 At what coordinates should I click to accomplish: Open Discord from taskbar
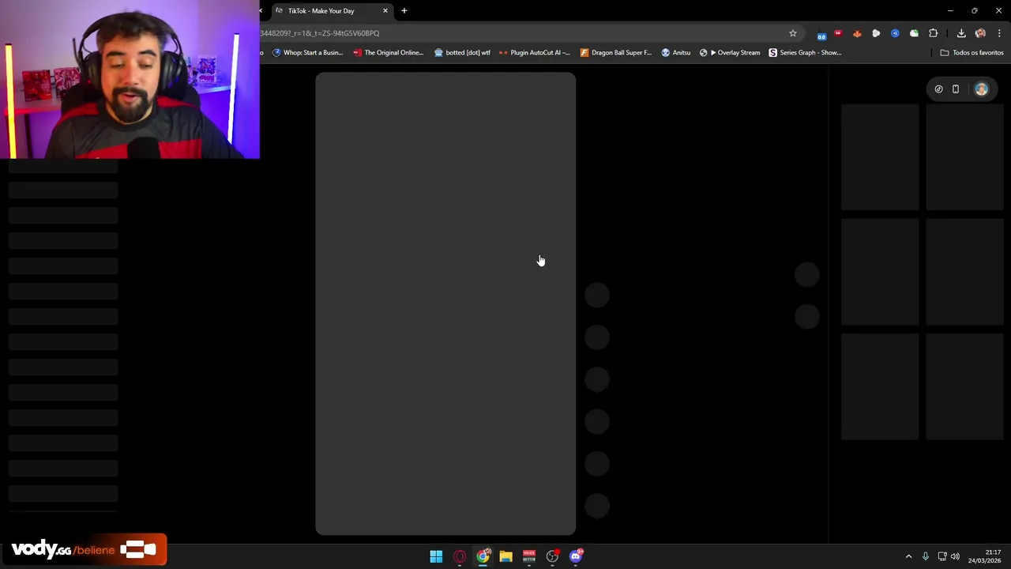[x=576, y=556]
